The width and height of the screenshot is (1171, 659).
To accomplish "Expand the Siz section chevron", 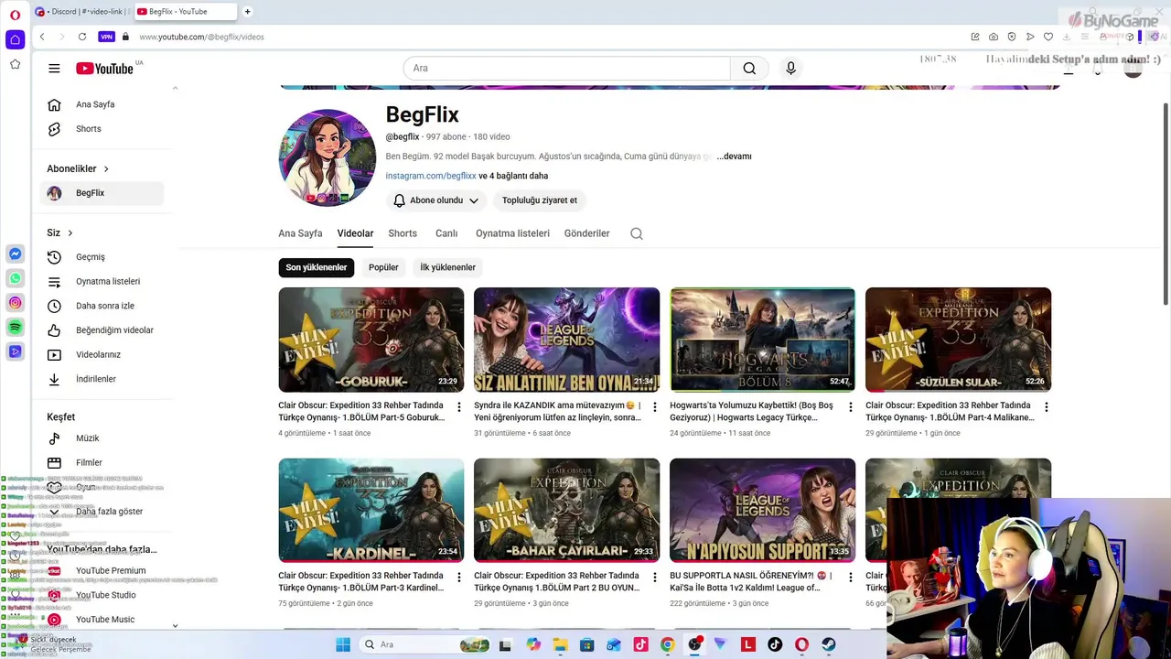I will point(70,233).
